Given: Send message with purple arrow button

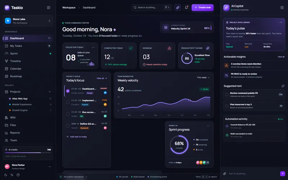Looking at the screenshot, I should click(x=283, y=174).
